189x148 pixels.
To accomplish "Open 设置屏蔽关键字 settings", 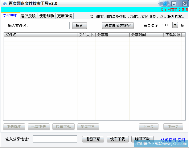I will coord(118,26).
